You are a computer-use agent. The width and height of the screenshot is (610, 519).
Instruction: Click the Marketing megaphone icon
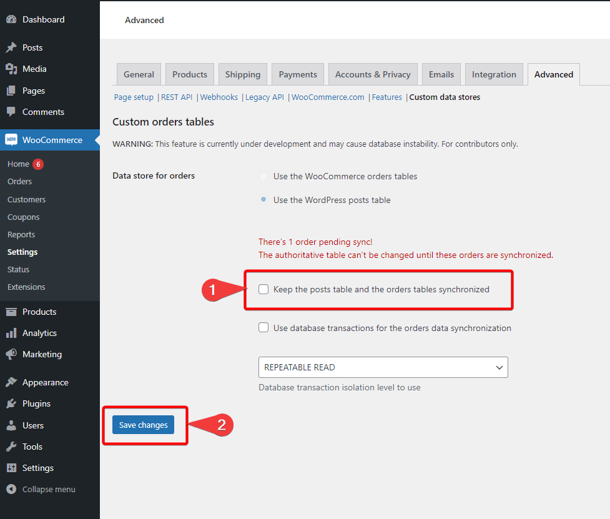coord(11,354)
